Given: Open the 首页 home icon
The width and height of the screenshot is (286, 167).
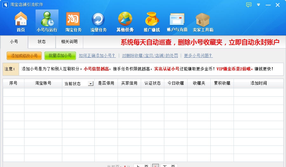Looking at the screenshot, I should click(21, 22).
